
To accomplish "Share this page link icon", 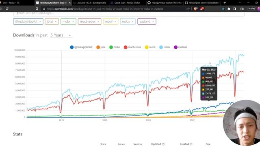I will [x=188, y=9].
